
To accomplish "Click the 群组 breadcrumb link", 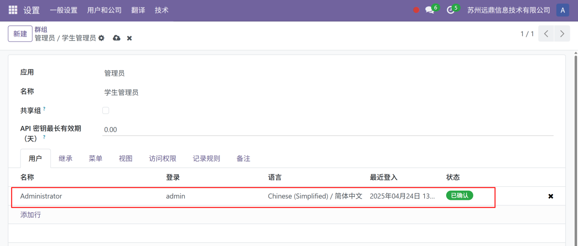I will point(41,30).
